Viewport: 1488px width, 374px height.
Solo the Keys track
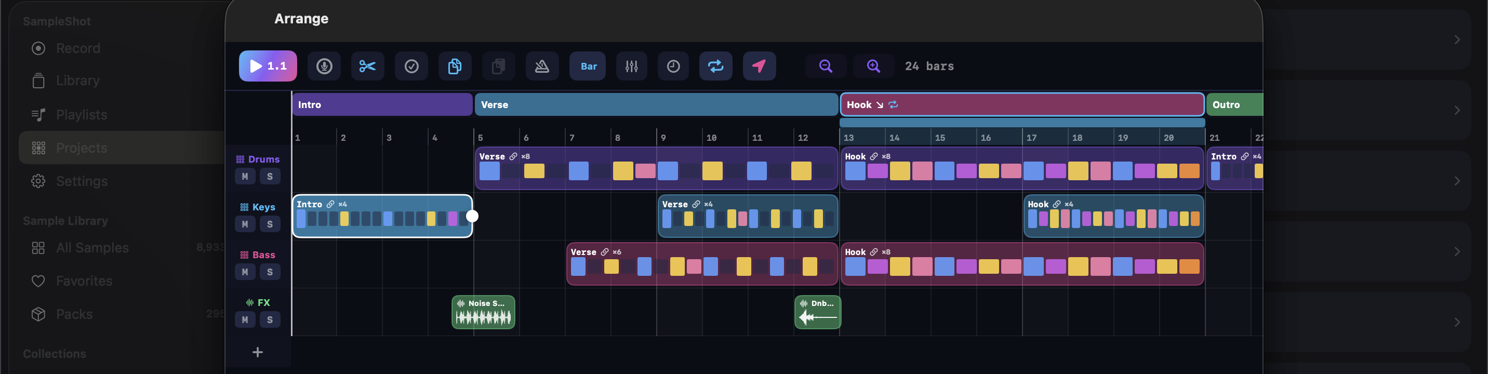pyautogui.click(x=270, y=224)
